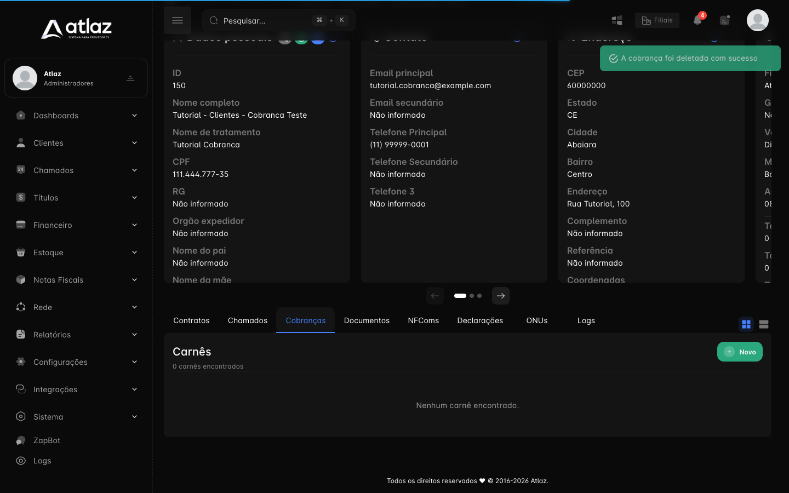Screen dimensions: 789x493
Task: Open the ONUs tab
Action: (x=537, y=320)
